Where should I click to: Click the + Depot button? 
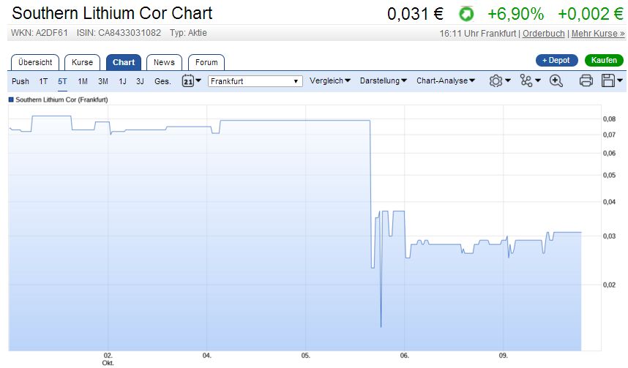(557, 61)
